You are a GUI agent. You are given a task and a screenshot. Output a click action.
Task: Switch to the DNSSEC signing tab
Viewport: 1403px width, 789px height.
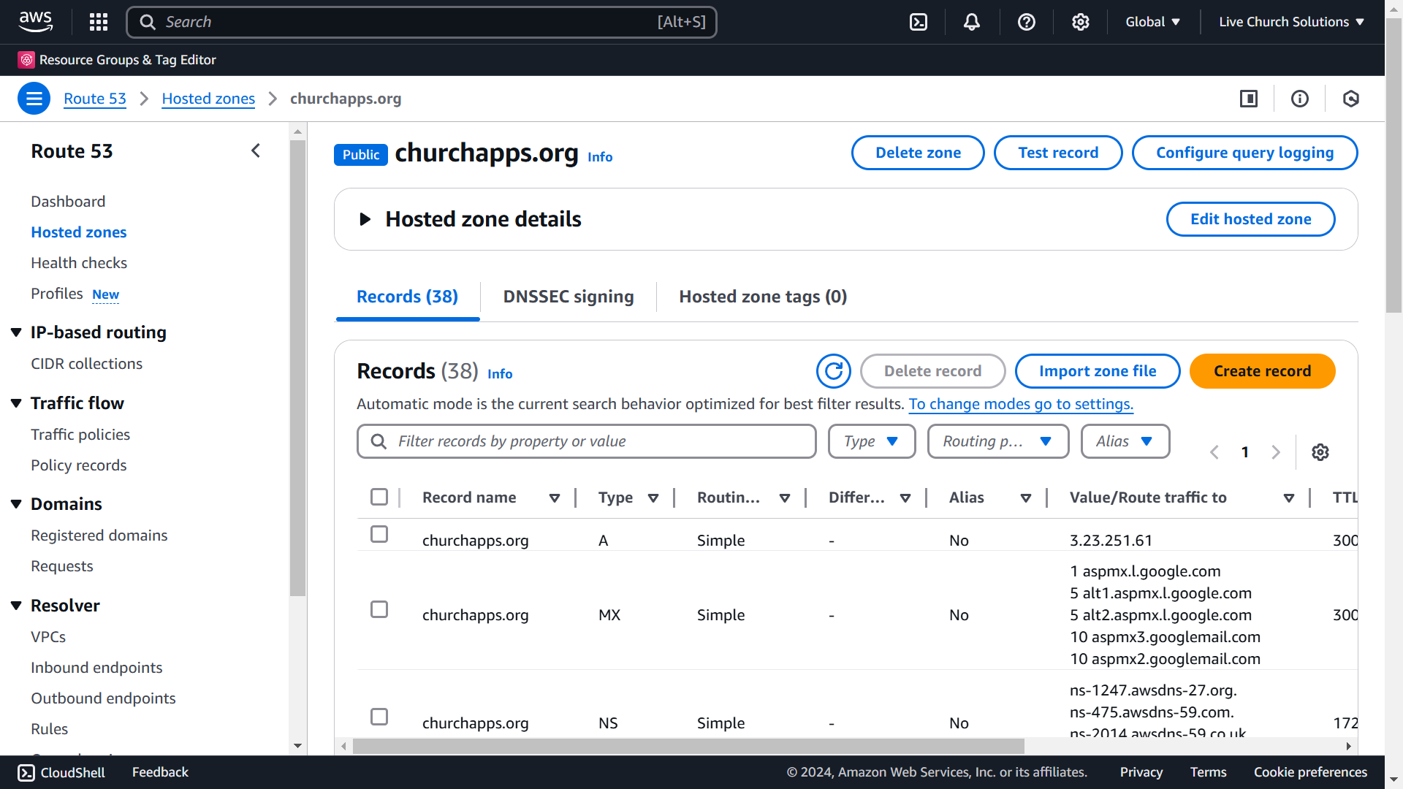569,297
